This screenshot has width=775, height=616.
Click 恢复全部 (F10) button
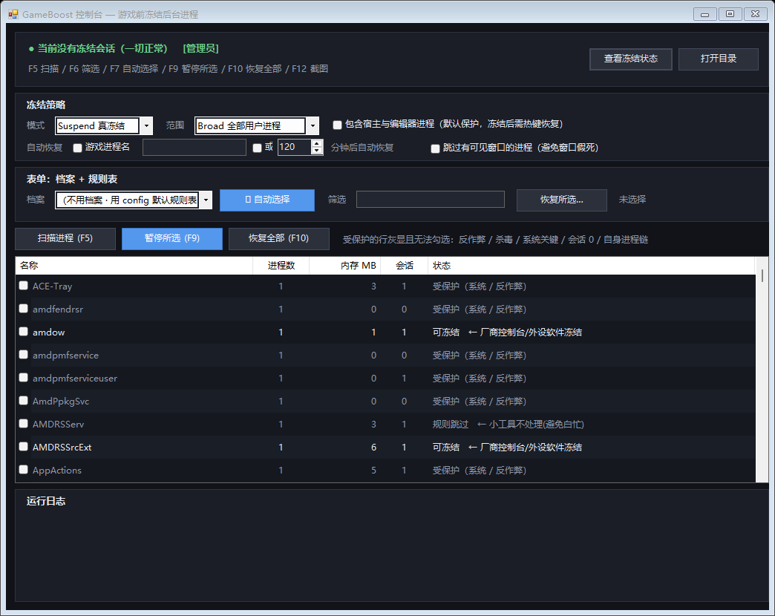tap(279, 238)
